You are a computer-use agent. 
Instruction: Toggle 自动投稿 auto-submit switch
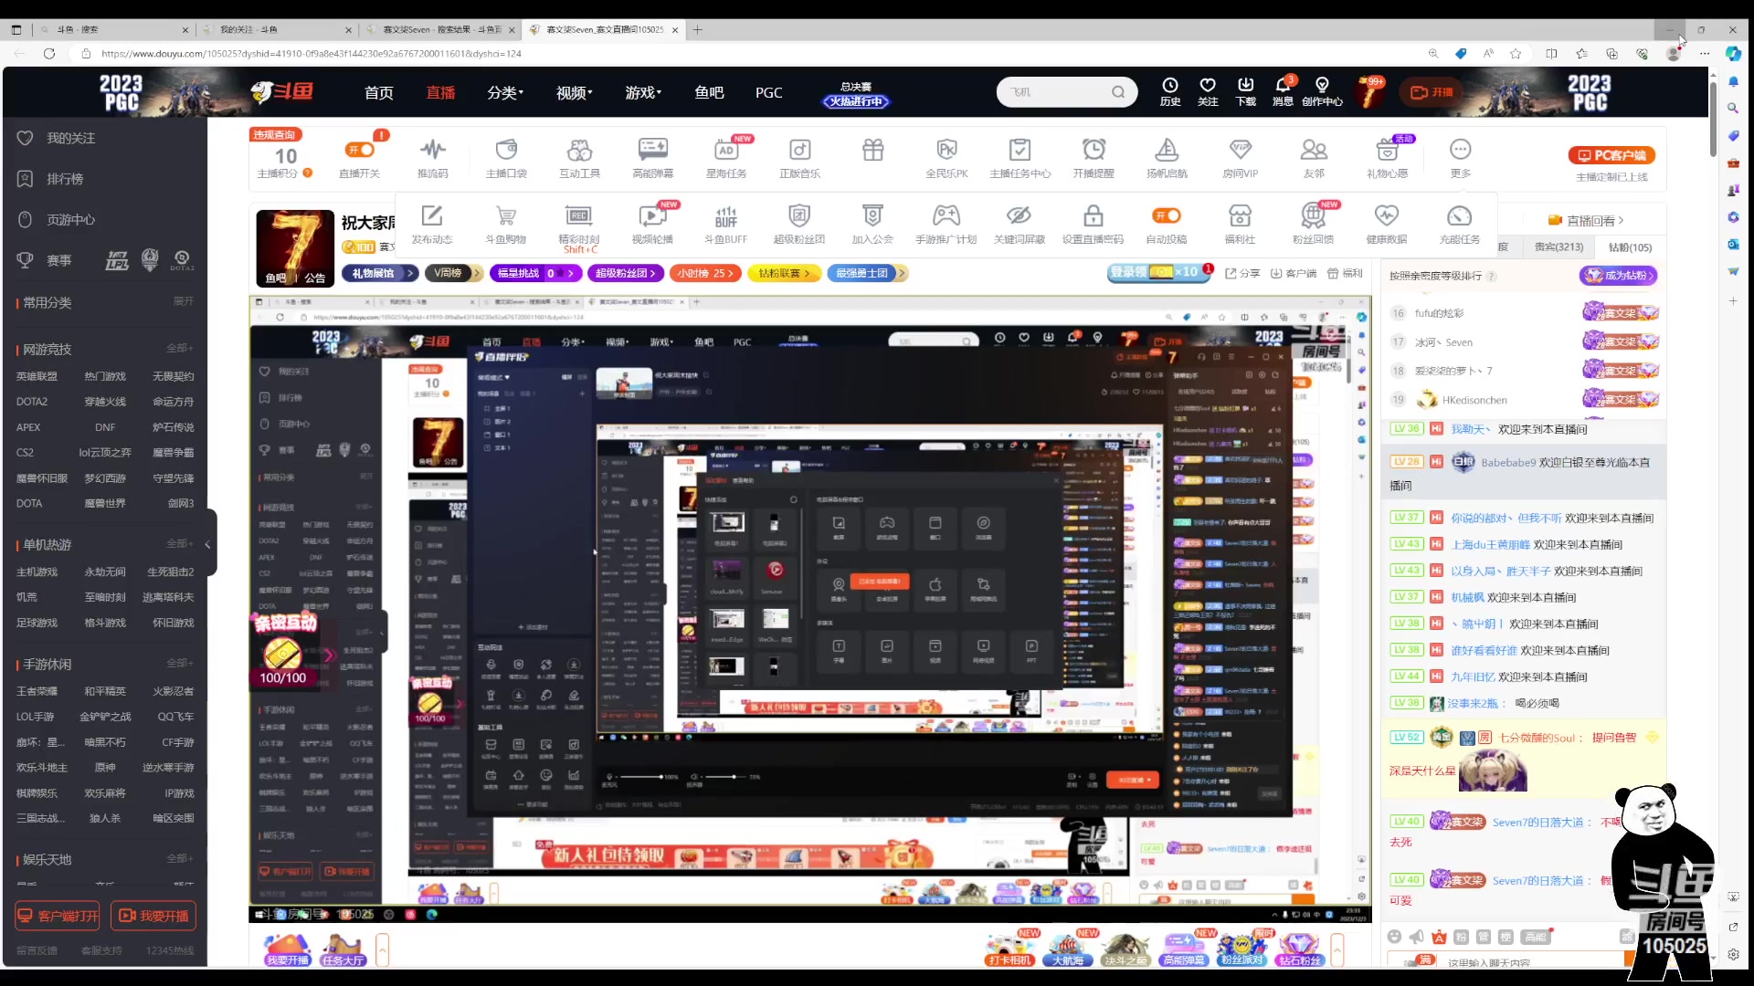click(1167, 215)
